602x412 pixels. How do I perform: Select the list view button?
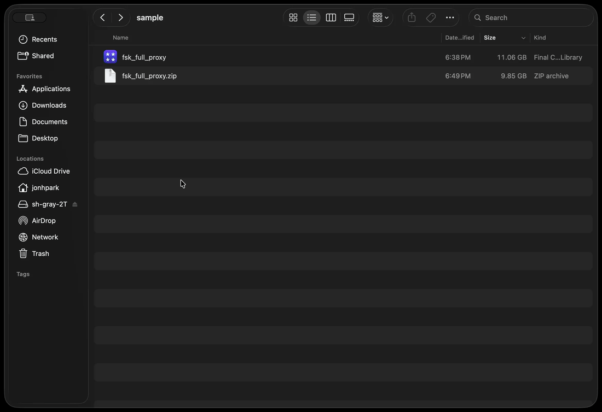[x=311, y=17]
